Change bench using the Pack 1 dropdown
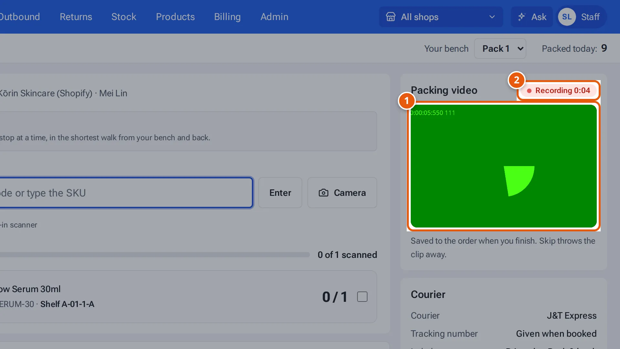 point(500,48)
